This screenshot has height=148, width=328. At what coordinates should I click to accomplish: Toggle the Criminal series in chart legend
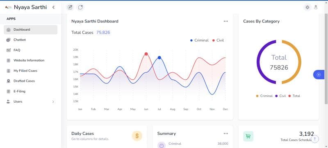[199, 40]
